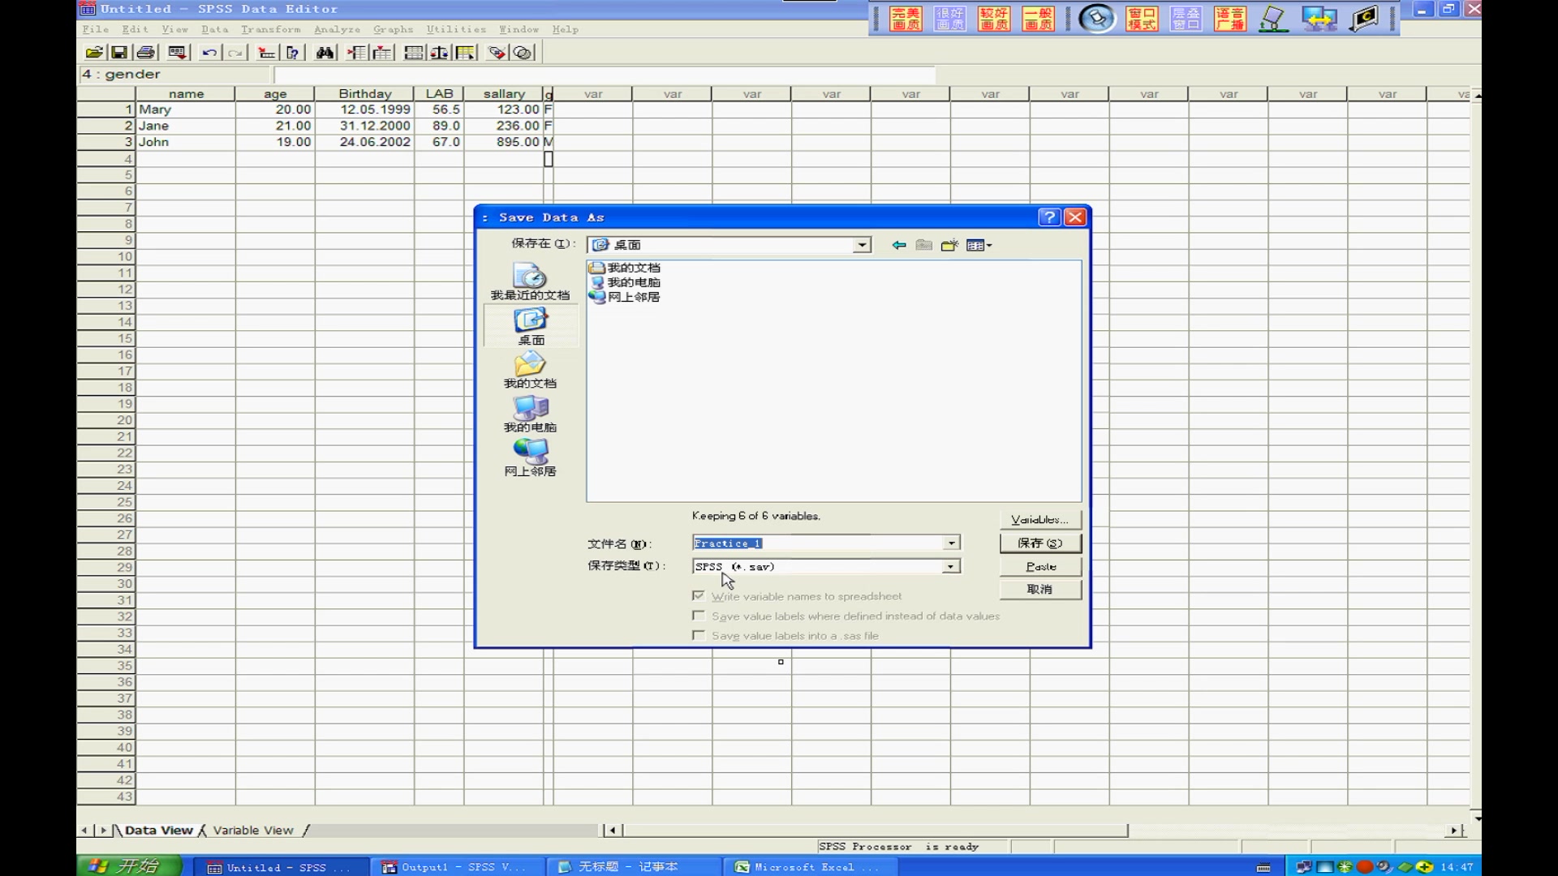
Task: Go back with dialog's green arrow icon
Action: tap(898, 245)
